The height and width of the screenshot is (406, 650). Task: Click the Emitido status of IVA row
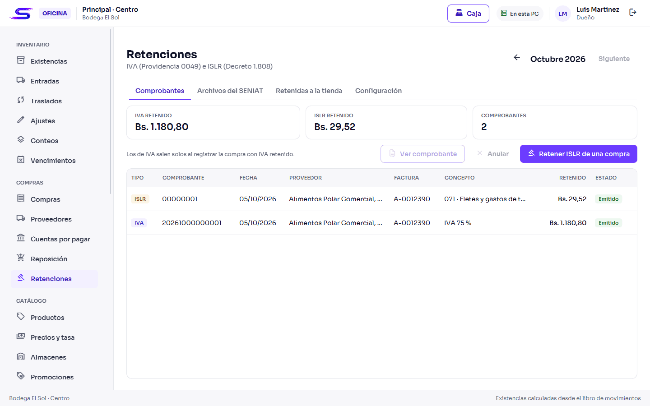(x=608, y=223)
